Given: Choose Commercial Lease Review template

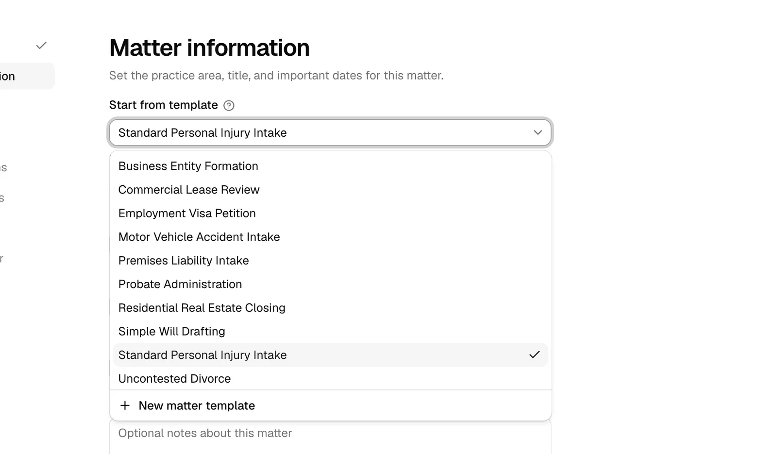Looking at the screenshot, I should coord(330,190).
